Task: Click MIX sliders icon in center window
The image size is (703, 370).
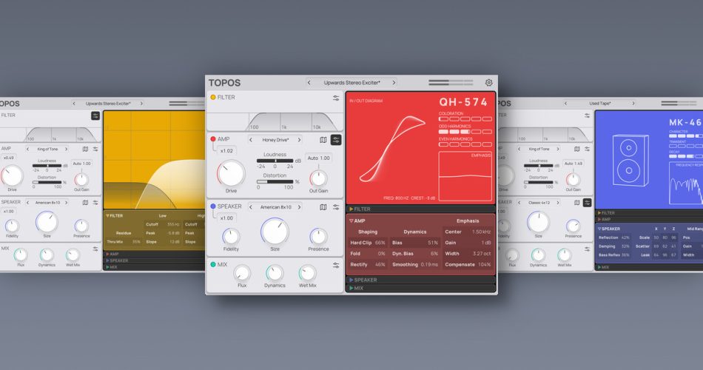Action: pos(336,264)
